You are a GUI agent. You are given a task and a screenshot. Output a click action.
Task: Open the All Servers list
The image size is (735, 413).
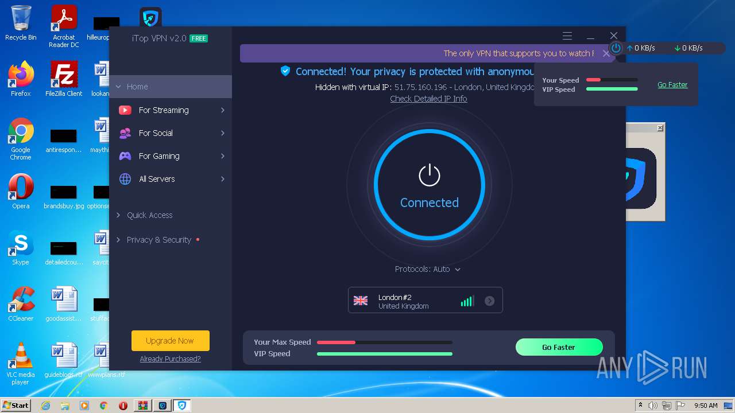coord(171,179)
